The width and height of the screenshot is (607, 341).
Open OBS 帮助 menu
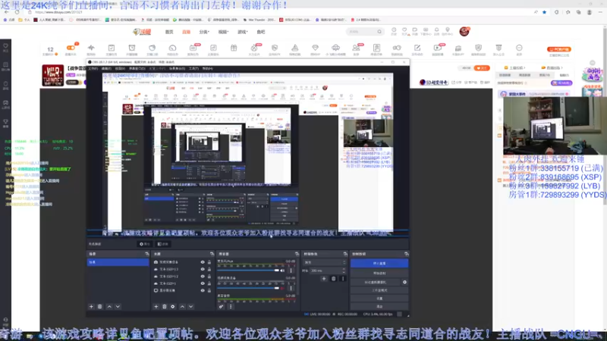207,68
